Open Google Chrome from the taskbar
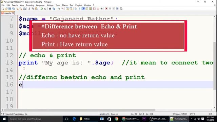Image resolution: width=217 pixels, height=122 pixels. click(x=117, y=119)
